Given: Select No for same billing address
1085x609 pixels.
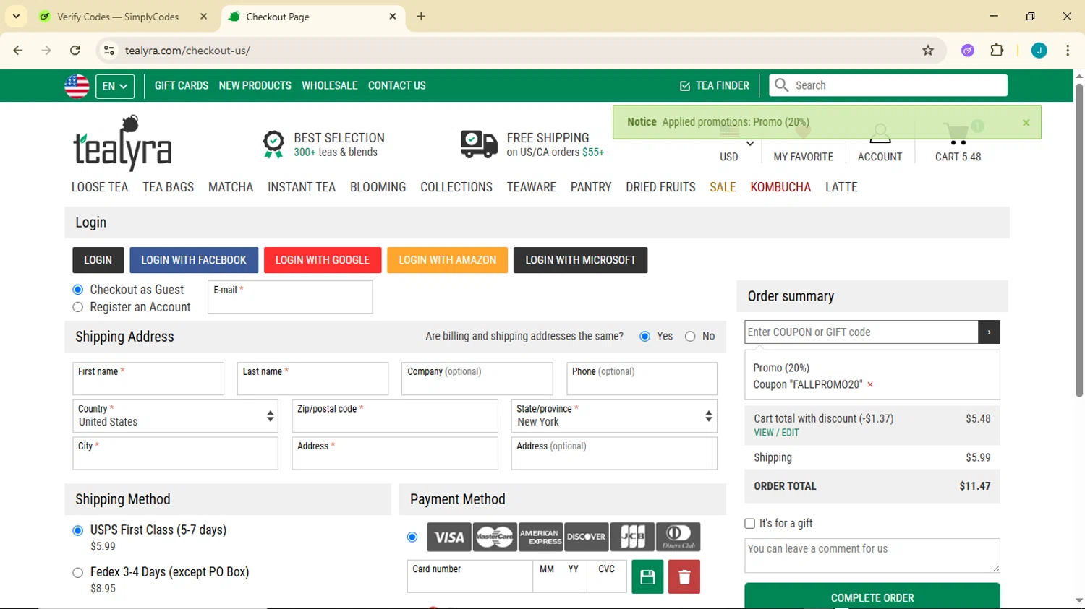Looking at the screenshot, I should [690, 337].
